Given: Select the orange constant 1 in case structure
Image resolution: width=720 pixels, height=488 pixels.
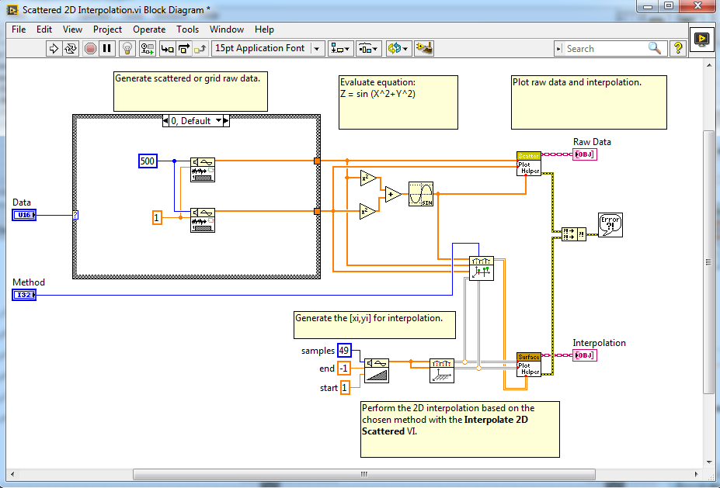Looking at the screenshot, I should pos(157,217).
